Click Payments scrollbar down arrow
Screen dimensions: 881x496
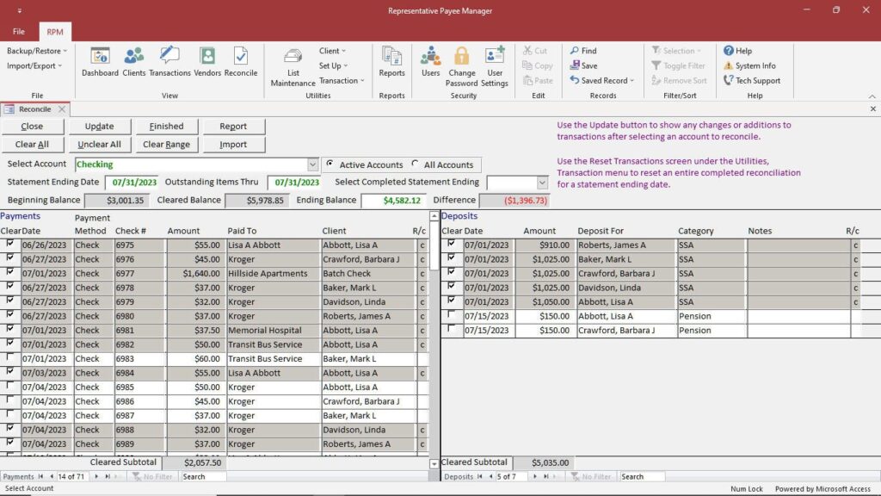point(434,464)
